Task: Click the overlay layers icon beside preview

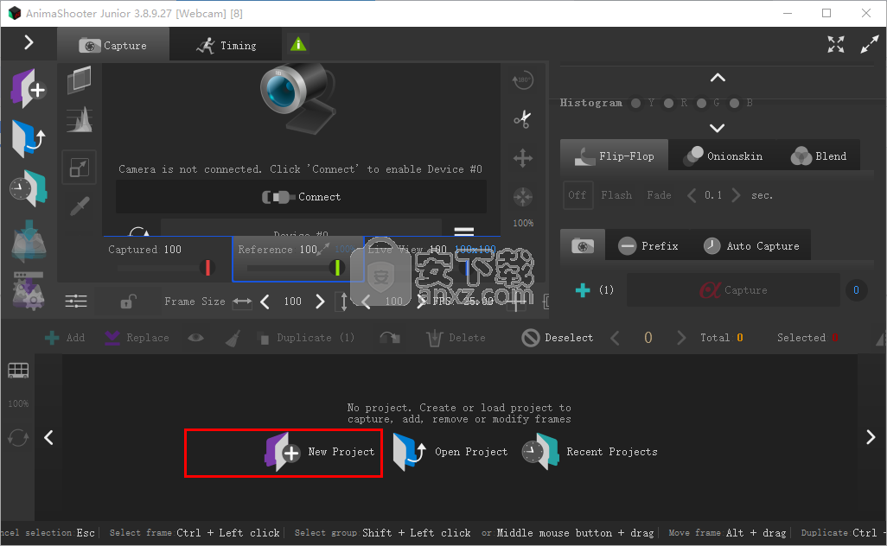Action: [x=80, y=79]
